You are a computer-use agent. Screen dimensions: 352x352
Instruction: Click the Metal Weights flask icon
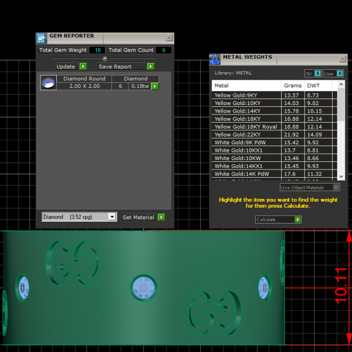(x=215, y=59)
